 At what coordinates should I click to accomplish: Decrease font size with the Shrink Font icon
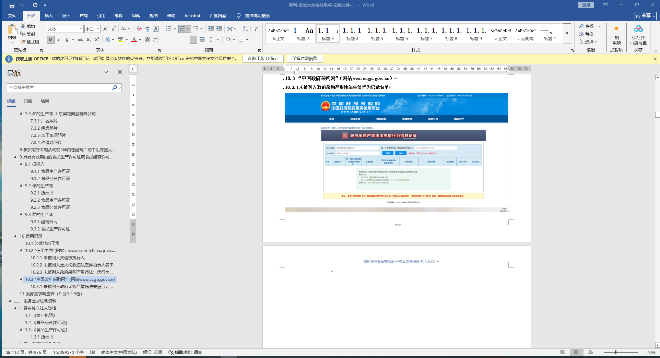tap(114, 29)
